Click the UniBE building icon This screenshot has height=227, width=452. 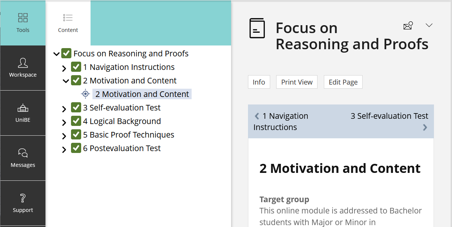[x=23, y=108]
